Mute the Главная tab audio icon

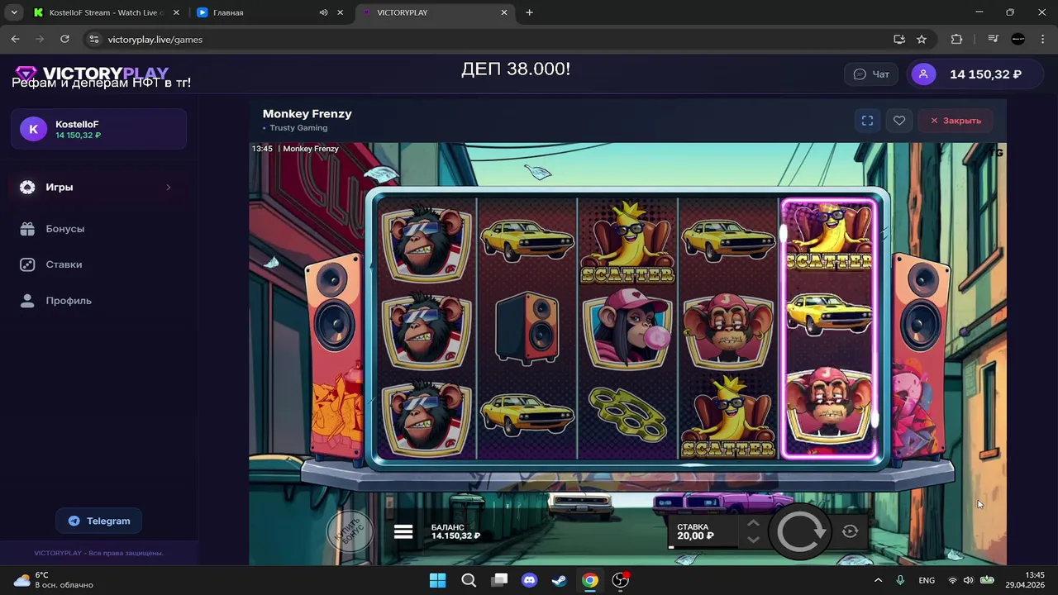323,12
